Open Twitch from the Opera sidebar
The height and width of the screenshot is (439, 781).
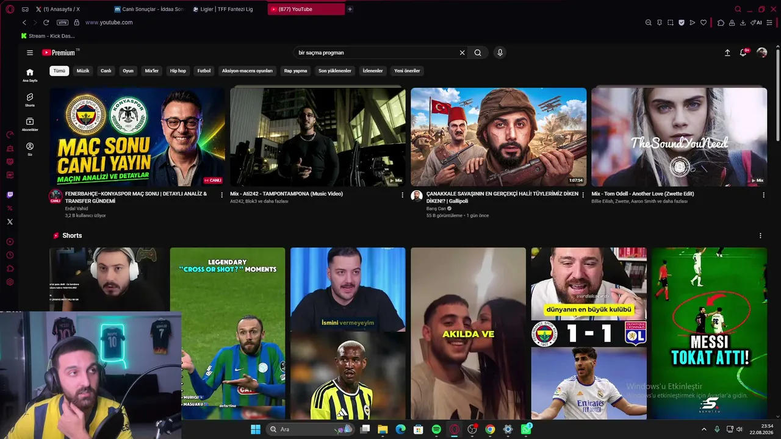[10, 195]
